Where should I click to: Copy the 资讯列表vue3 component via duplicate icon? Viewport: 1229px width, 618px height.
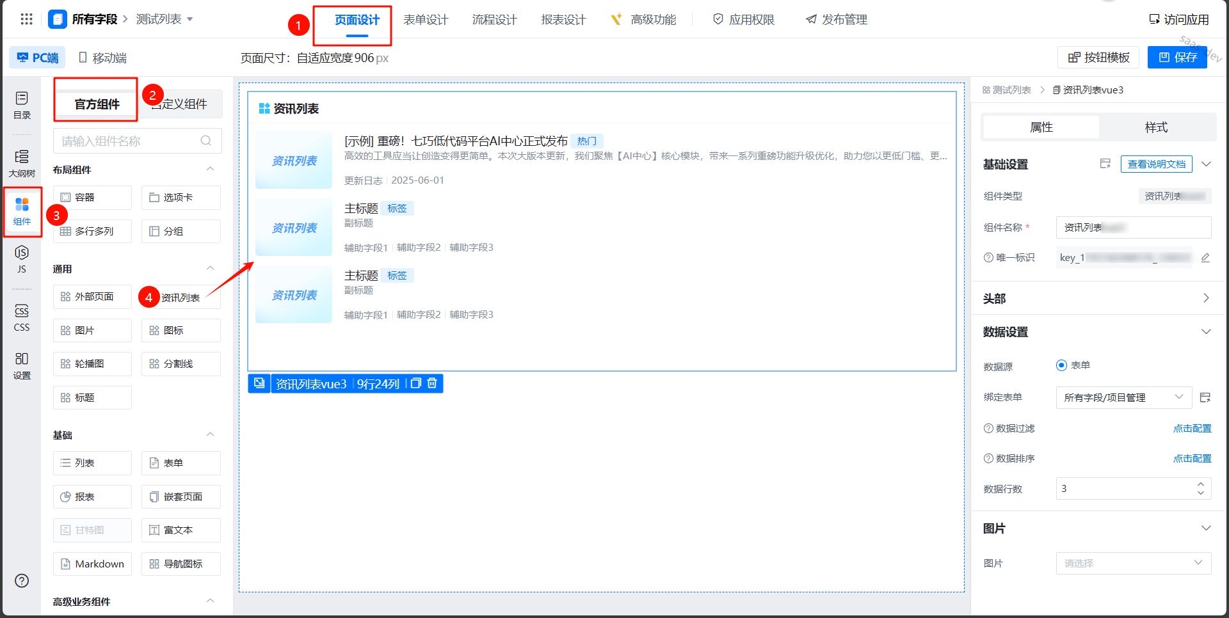tap(415, 383)
